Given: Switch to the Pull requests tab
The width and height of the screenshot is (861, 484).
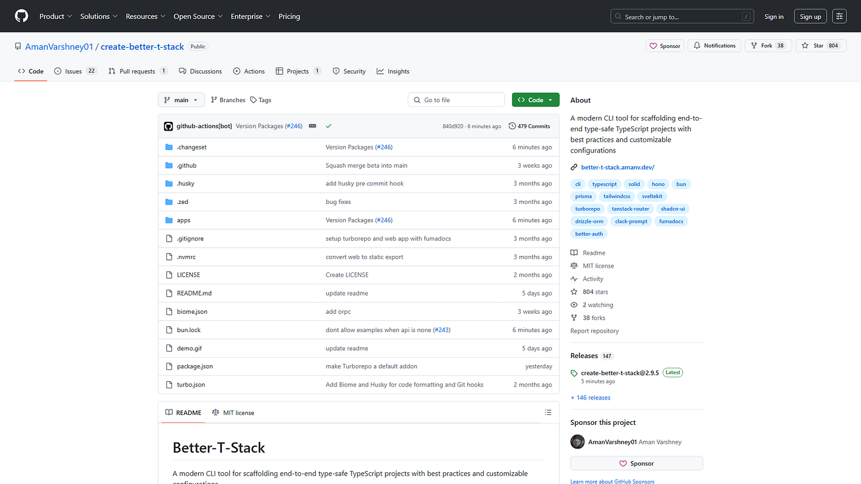Looking at the screenshot, I should [x=138, y=71].
